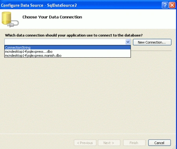177x149 pixels.
Task: Collapse the data connection dropdown arrow
Action: click(128, 42)
